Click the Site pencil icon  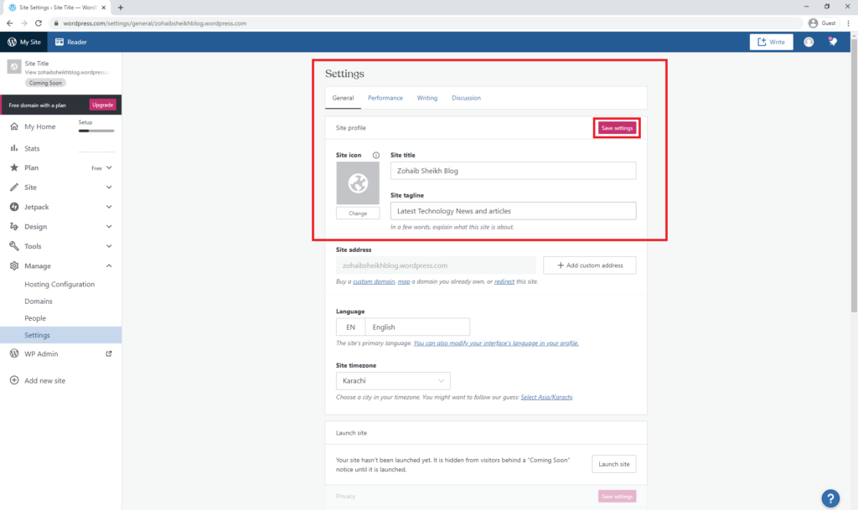point(14,188)
